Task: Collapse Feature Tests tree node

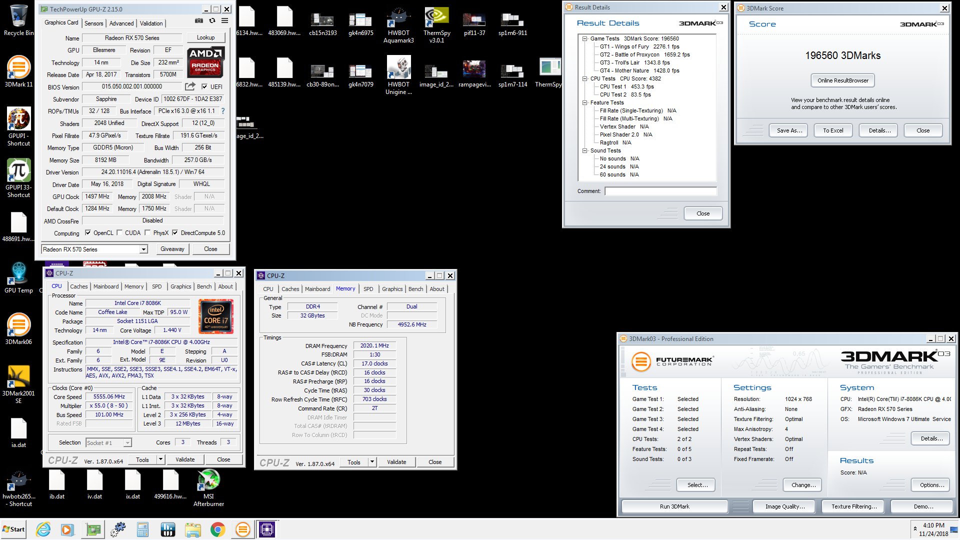Action: (x=584, y=102)
